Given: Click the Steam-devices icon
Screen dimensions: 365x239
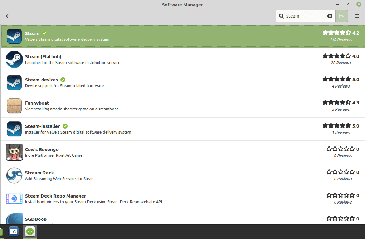Looking at the screenshot, I should pyautogui.click(x=14, y=83).
